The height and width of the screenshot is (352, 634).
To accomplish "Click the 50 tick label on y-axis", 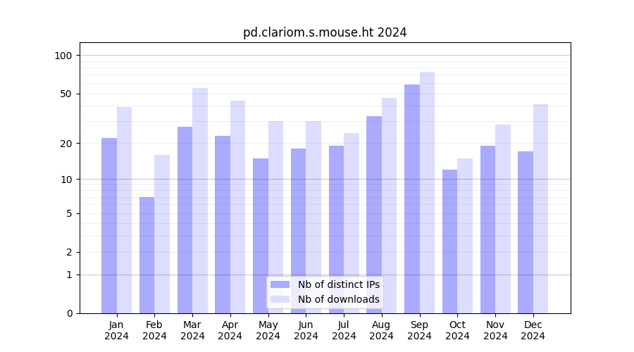I will click(67, 94).
